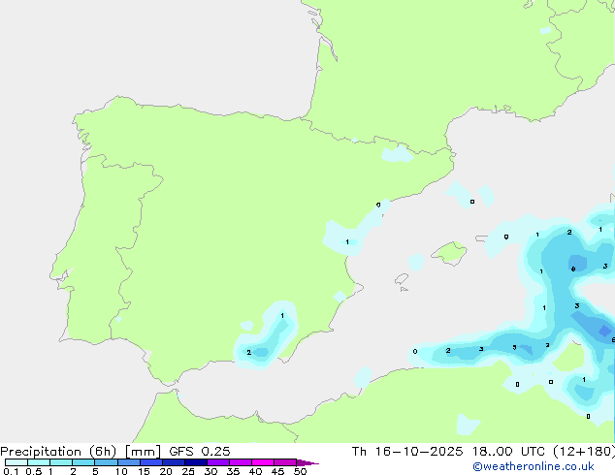The image size is (615, 475).
Task: Click the 20–25 mm legend color swatch
Action: click(174, 462)
